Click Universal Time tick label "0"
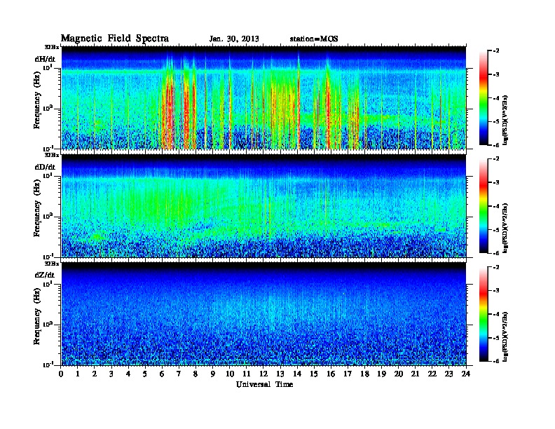Image resolution: width=555 pixels, height=429 pixels. 61,374
